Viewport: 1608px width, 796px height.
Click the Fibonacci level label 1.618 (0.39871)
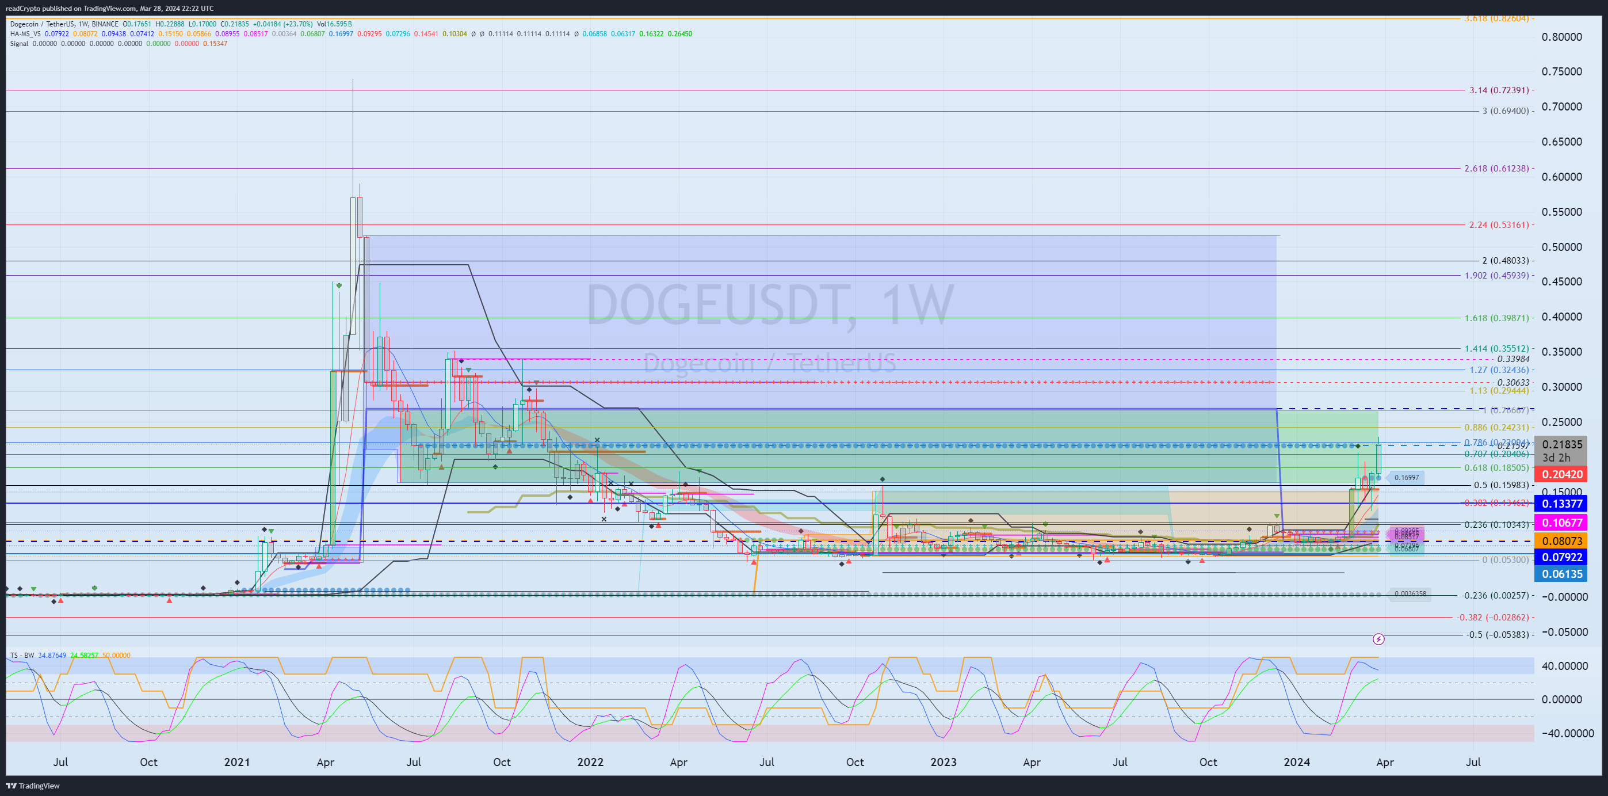(x=1496, y=318)
